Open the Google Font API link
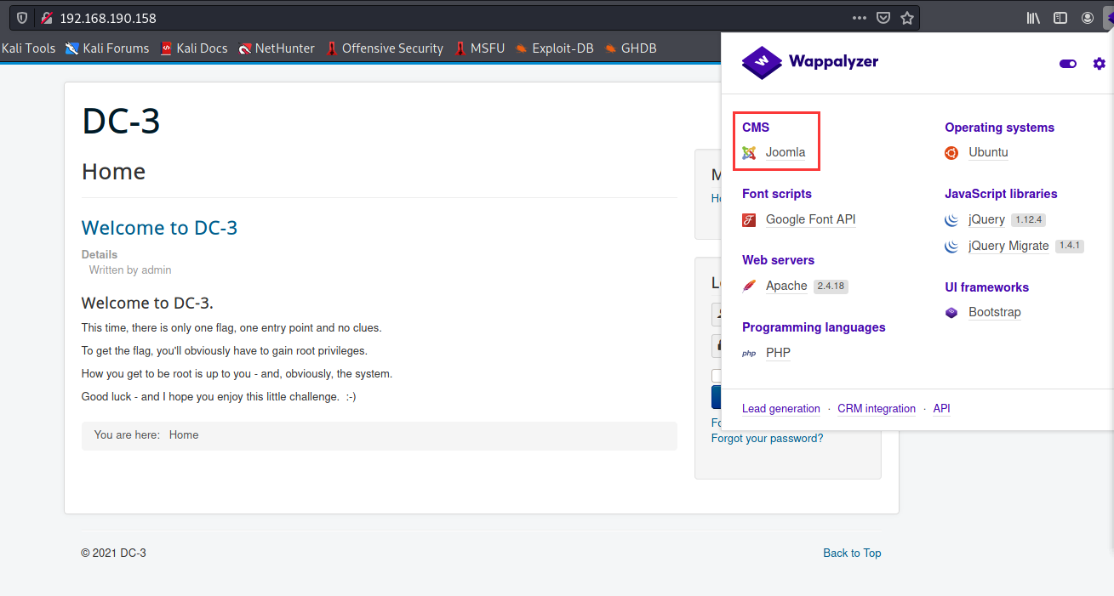The width and height of the screenshot is (1114, 596). coord(810,219)
